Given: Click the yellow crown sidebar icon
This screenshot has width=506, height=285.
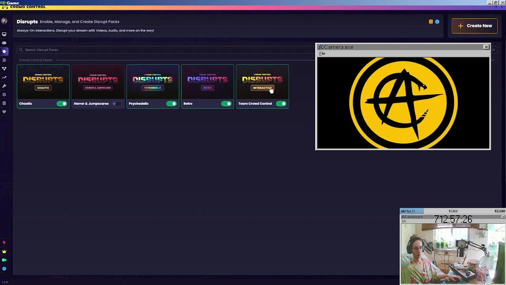Looking at the screenshot, I should [x=4, y=251].
